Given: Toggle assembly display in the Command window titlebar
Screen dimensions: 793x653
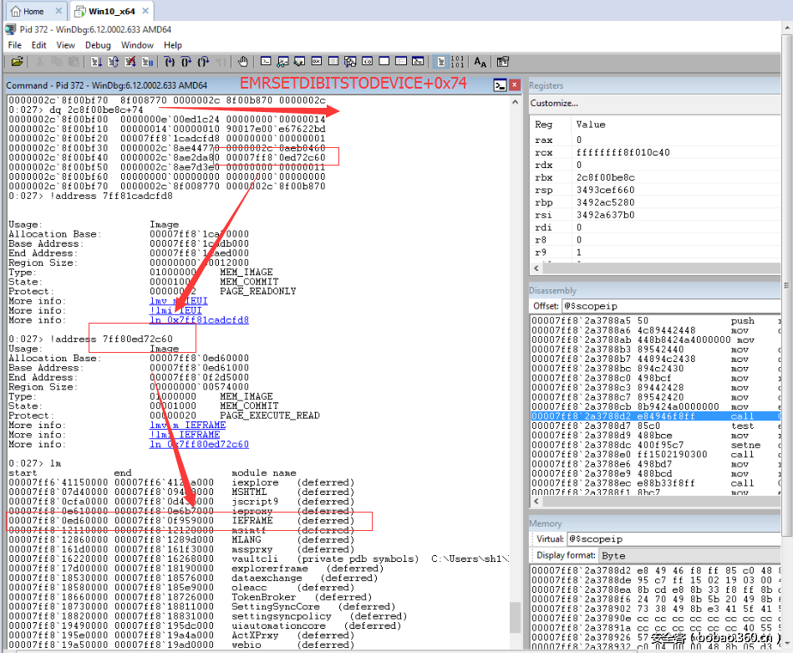Looking at the screenshot, I should (500, 84).
